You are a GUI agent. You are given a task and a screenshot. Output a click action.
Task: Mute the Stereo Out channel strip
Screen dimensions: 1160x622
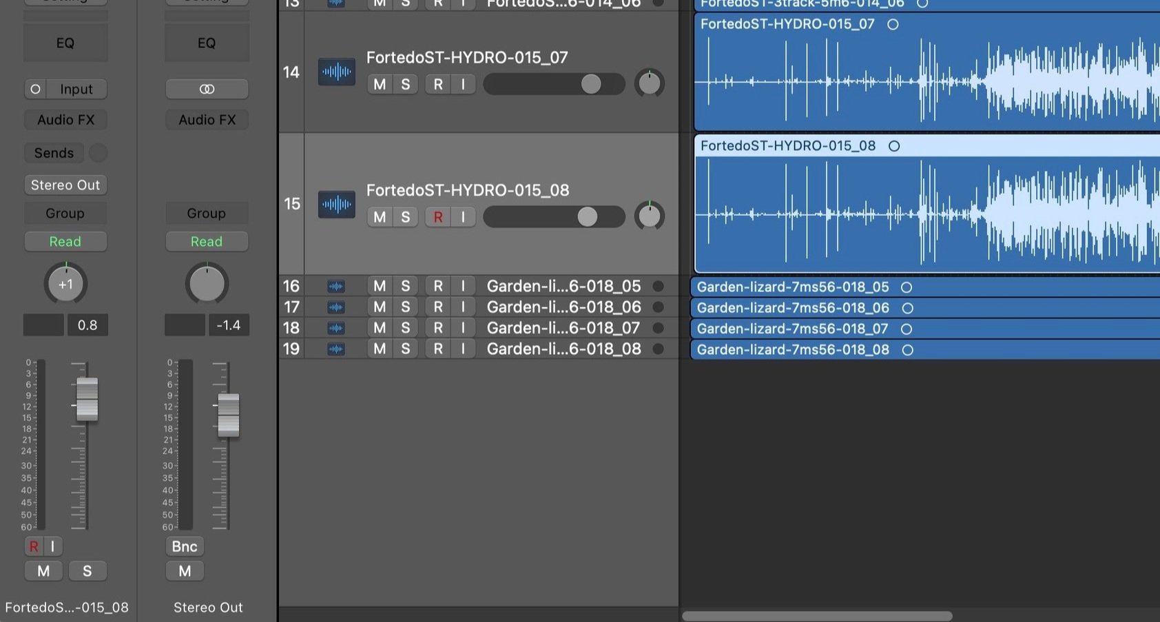[185, 571]
